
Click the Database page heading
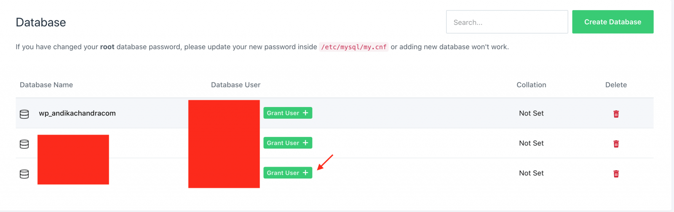41,22
